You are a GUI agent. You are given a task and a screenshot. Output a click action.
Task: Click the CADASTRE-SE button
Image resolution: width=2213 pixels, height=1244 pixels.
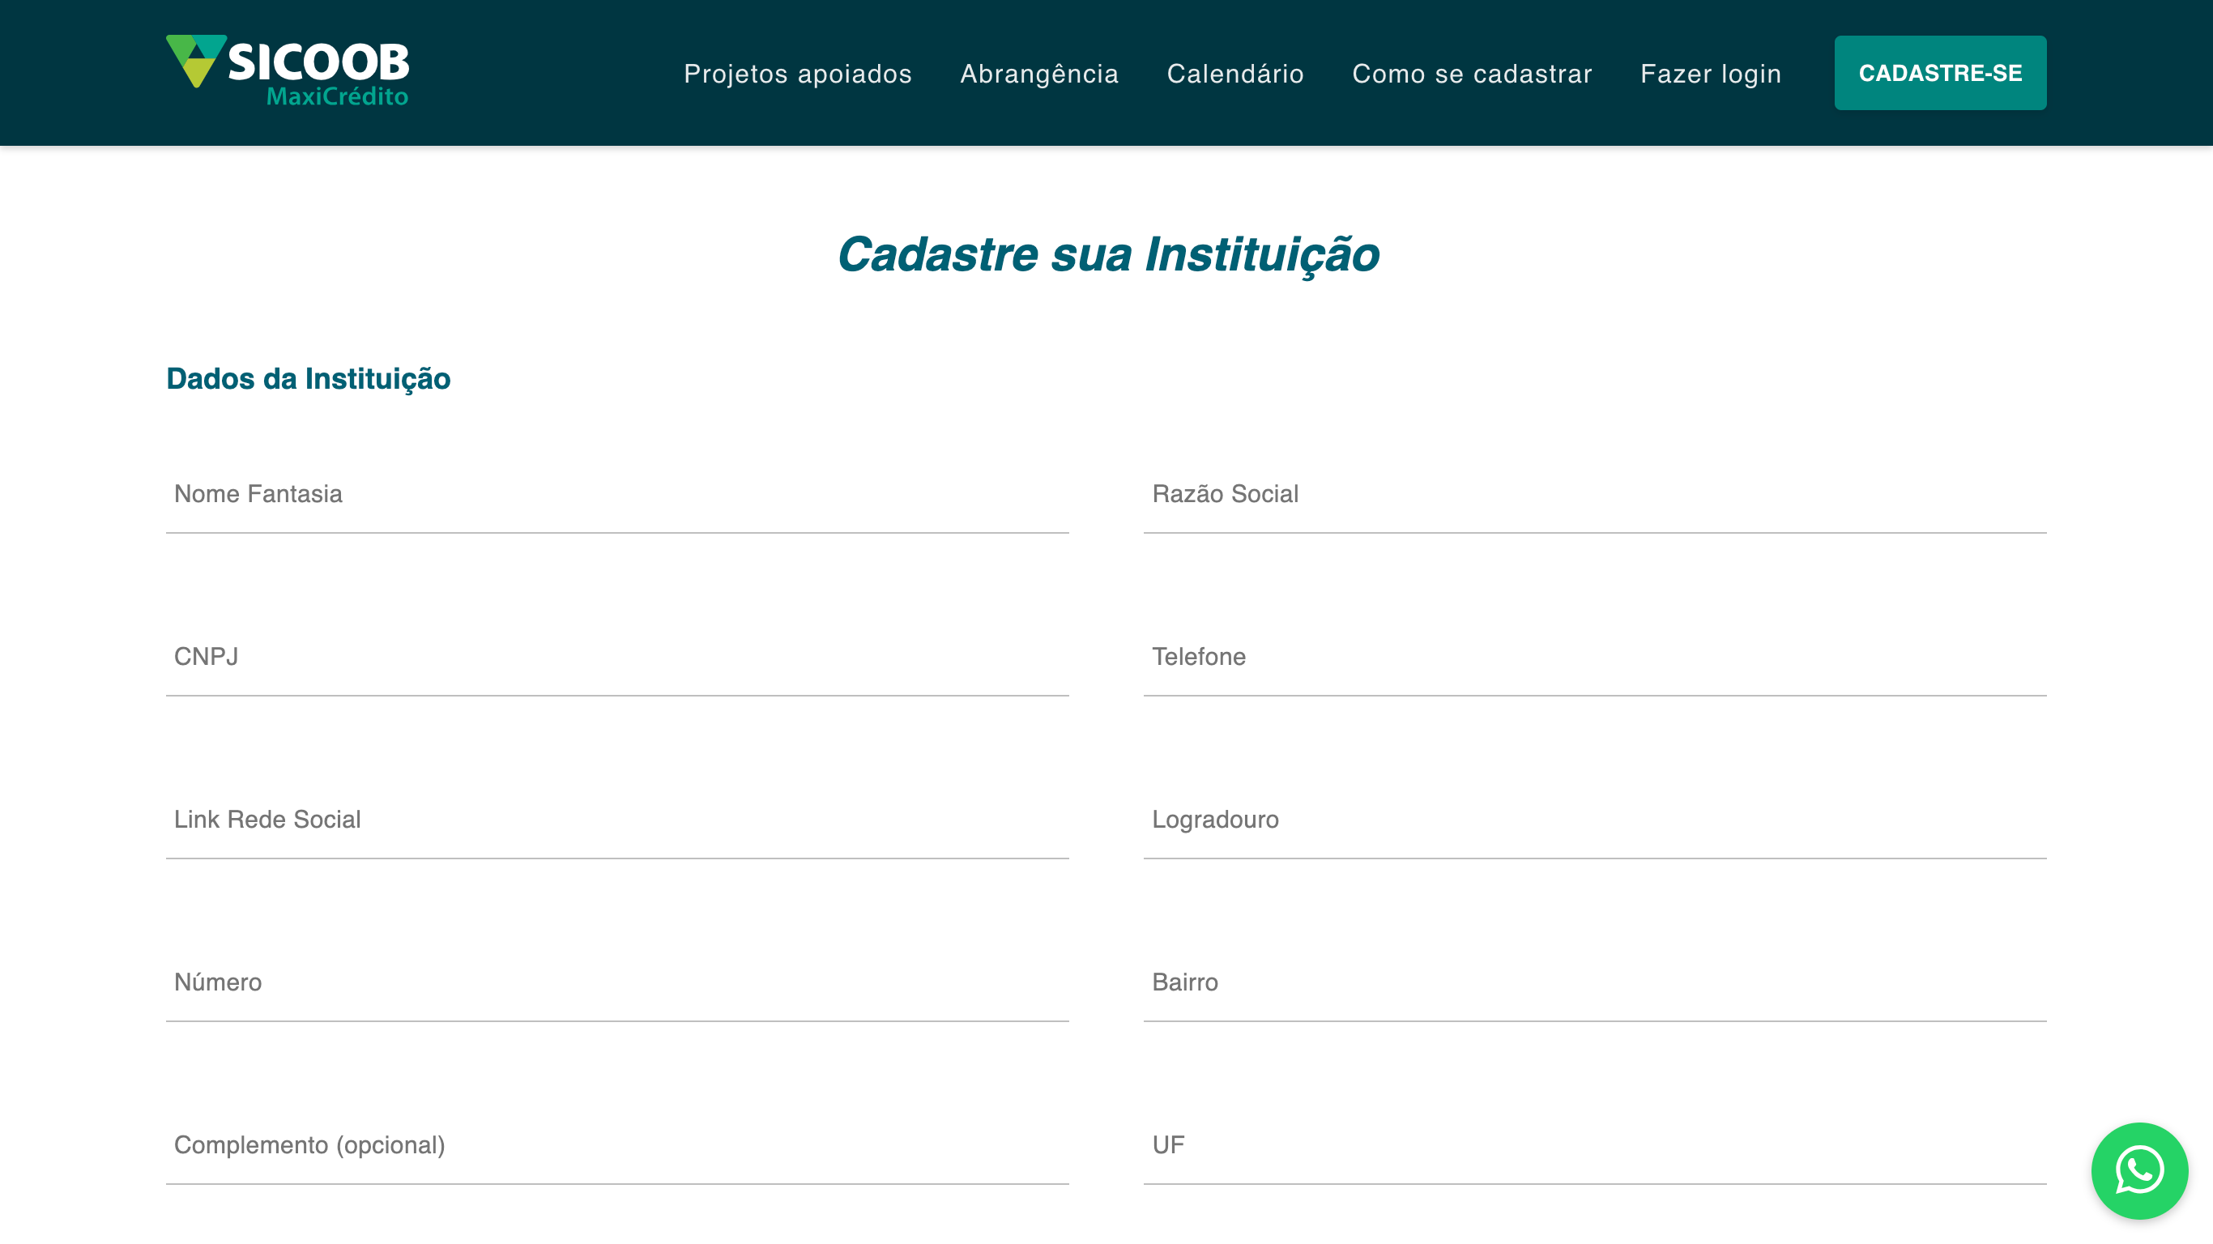(x=1940, y=73)
